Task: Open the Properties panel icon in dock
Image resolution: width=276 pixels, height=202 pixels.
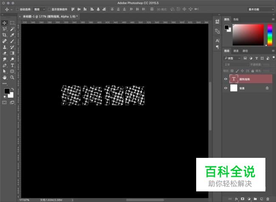Action: click(x=217, y=22)
